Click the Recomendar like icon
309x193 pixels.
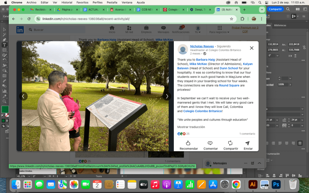tap(189, 143)
